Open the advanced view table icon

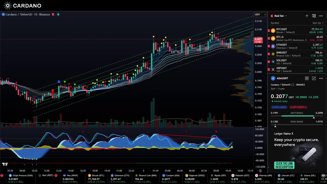[x=314, y=16]
